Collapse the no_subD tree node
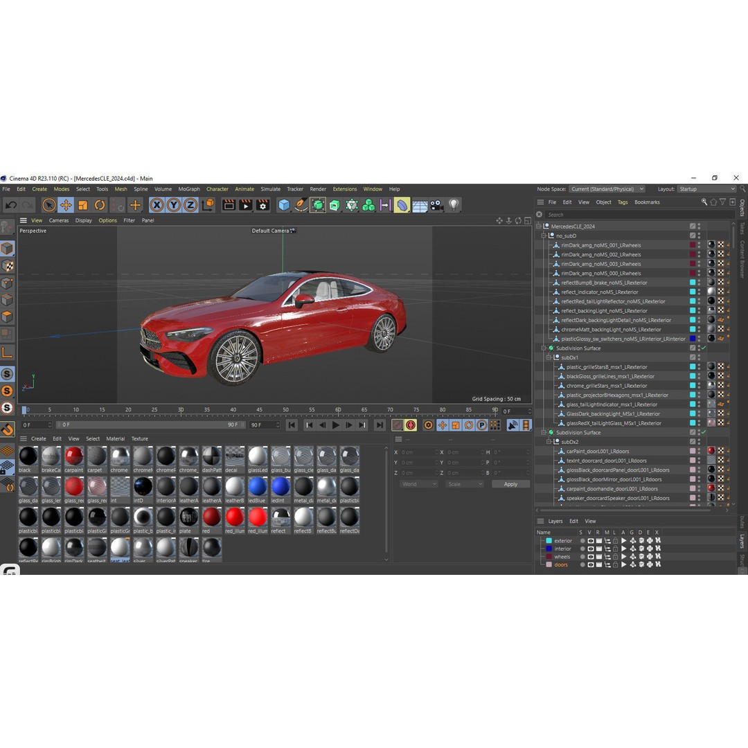 coord(544,235)
